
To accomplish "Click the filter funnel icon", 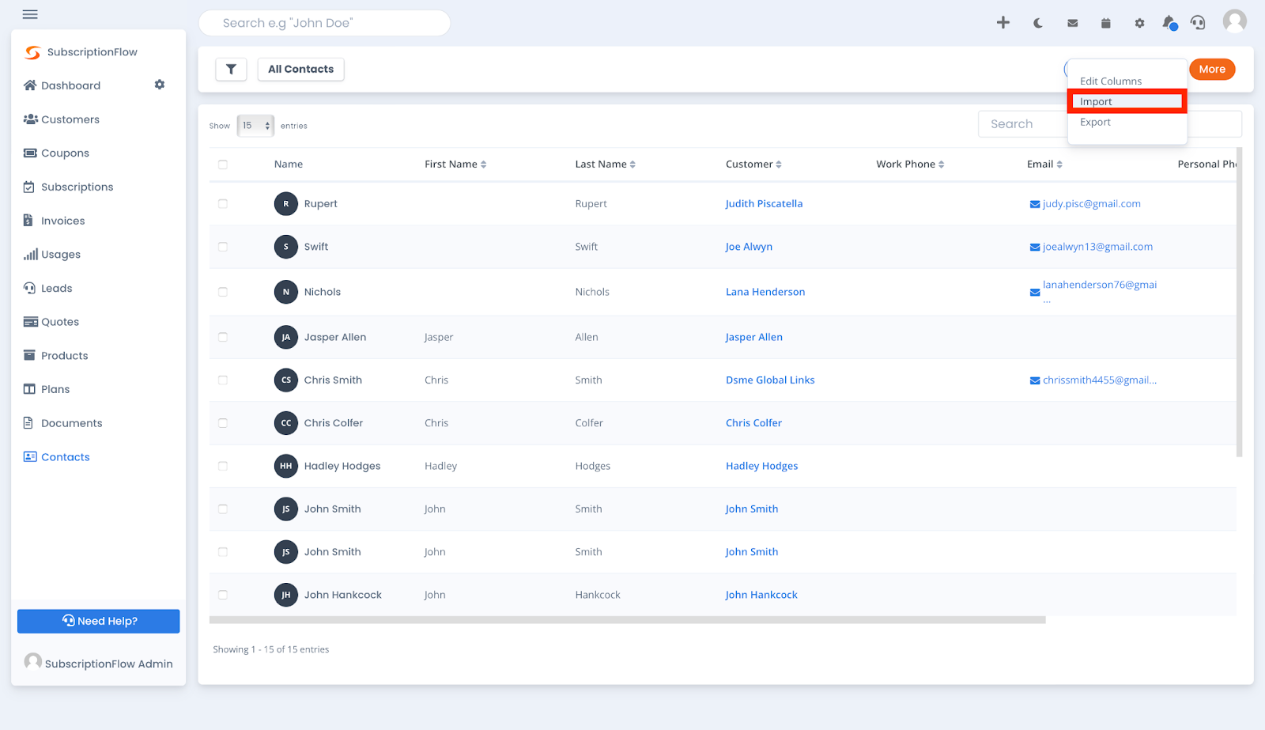I will pos(231,70).
